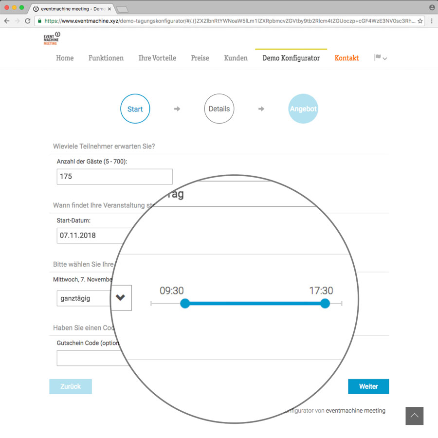Open the Funktionen menu item
The width and height of the screenshot is (438, 438).
click(106, 58)
